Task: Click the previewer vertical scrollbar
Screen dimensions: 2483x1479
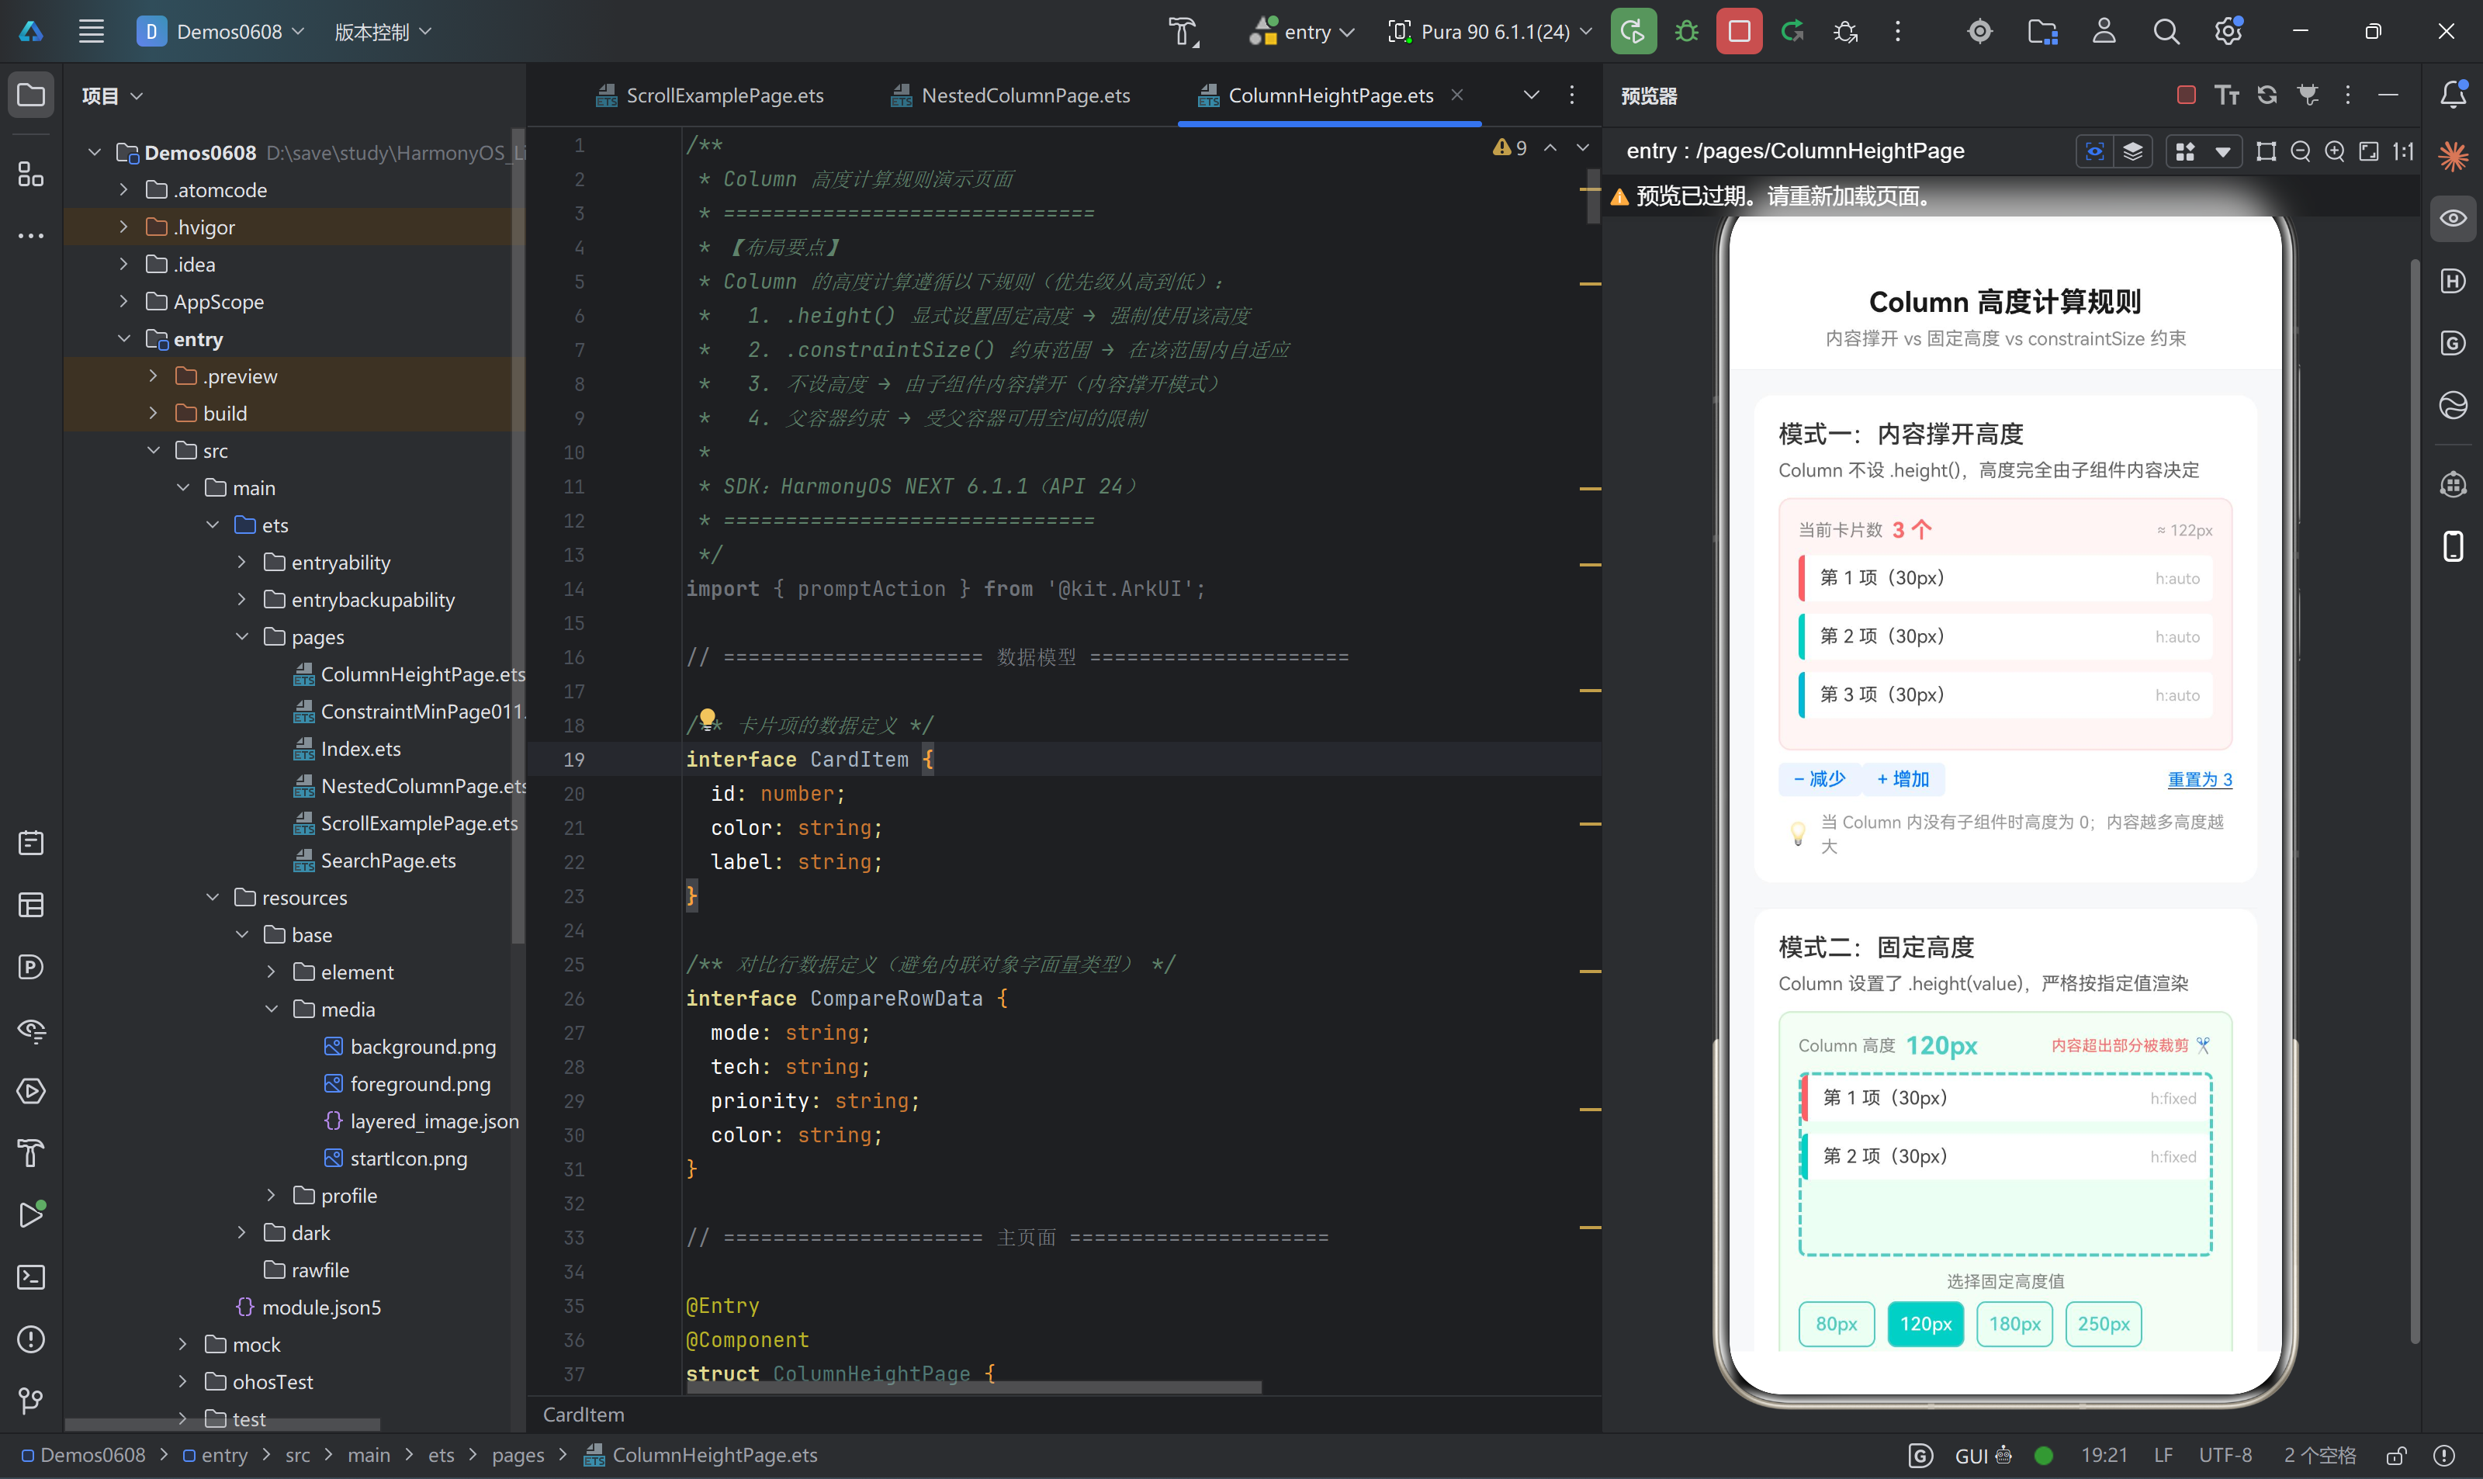Action: [2414, 802]
